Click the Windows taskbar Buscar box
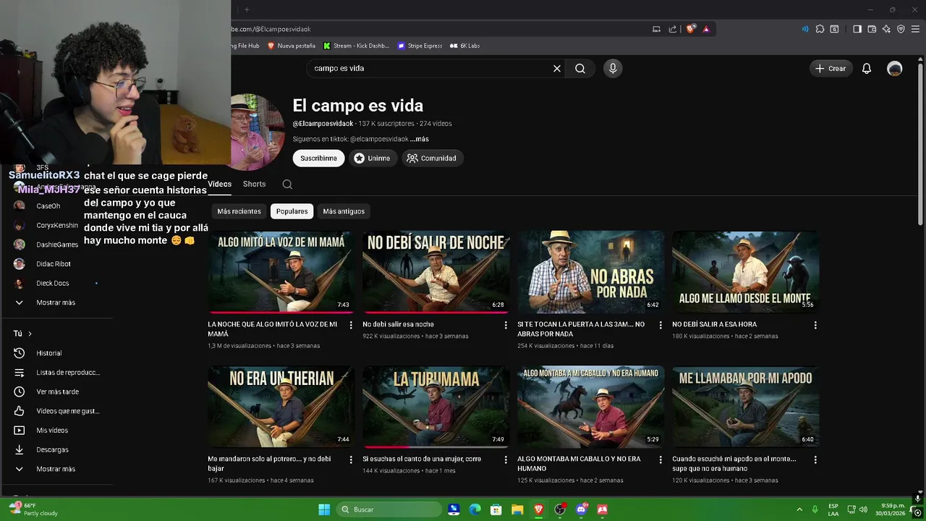This screenshot has height=521, width=926. pyautogui.click(x=390, y=509)
